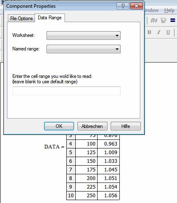Click the cell range input field
Image resolution: width=177 pixels, height=203 pixels.
[x=66, y=91]
